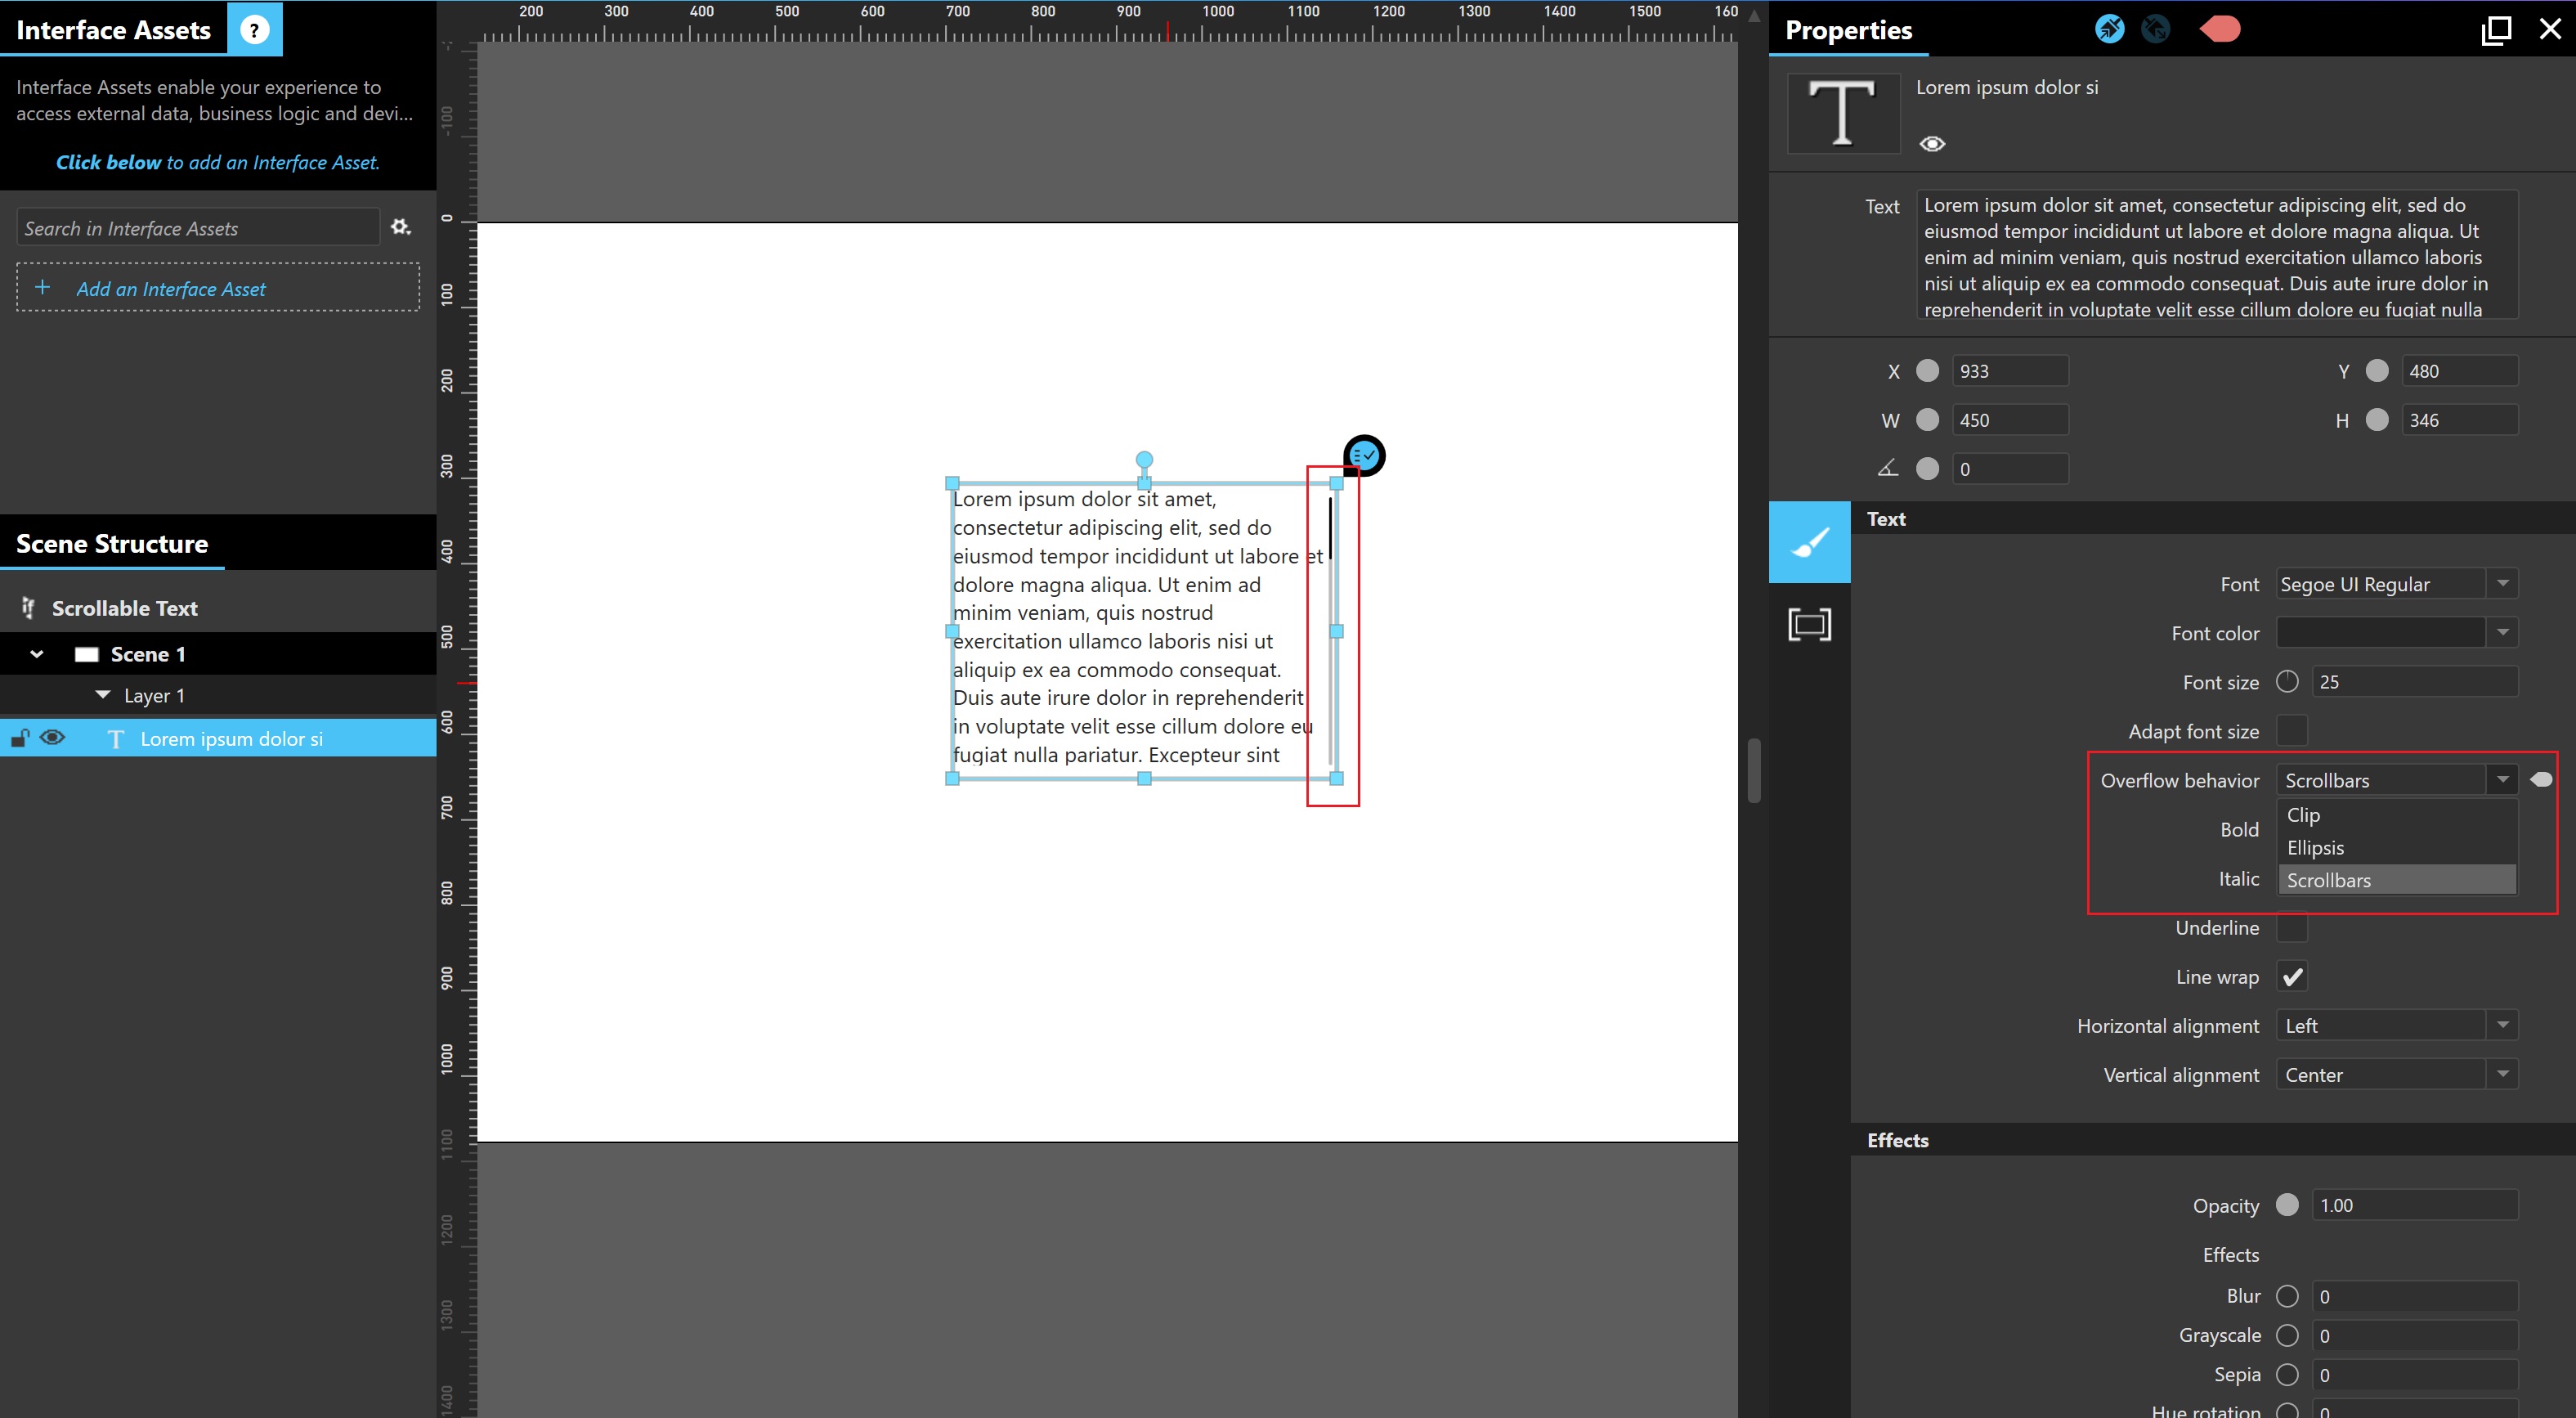Collapse the Scene 1 tree item
This screenshot has width=2576, height=1418.
pos(37,654)
